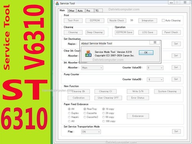Expand the Pump Counter value dropdown
Screen dimensions: 192x144
[155, 79]
